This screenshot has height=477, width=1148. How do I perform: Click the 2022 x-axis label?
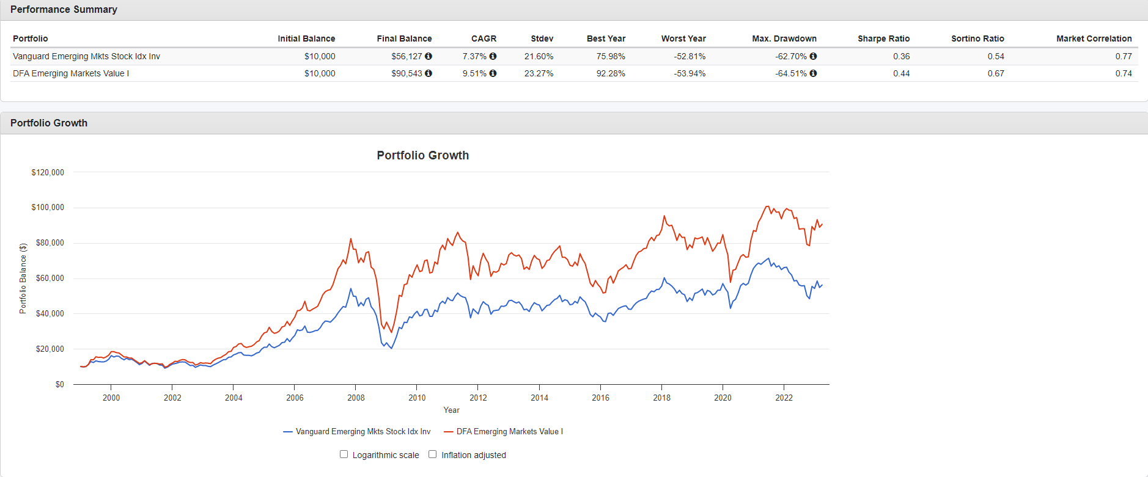pyautogui.click(x=784, y=398)
